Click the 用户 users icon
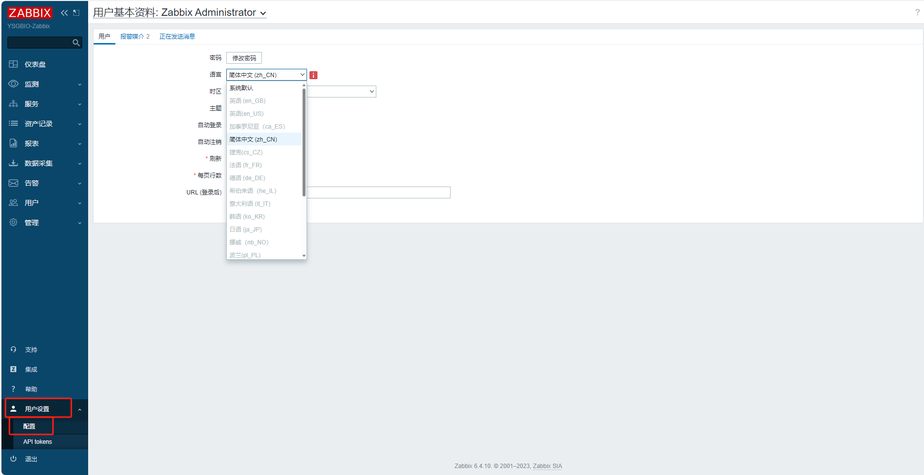Screen dimensions: 924x475 [x=13, y=203]
